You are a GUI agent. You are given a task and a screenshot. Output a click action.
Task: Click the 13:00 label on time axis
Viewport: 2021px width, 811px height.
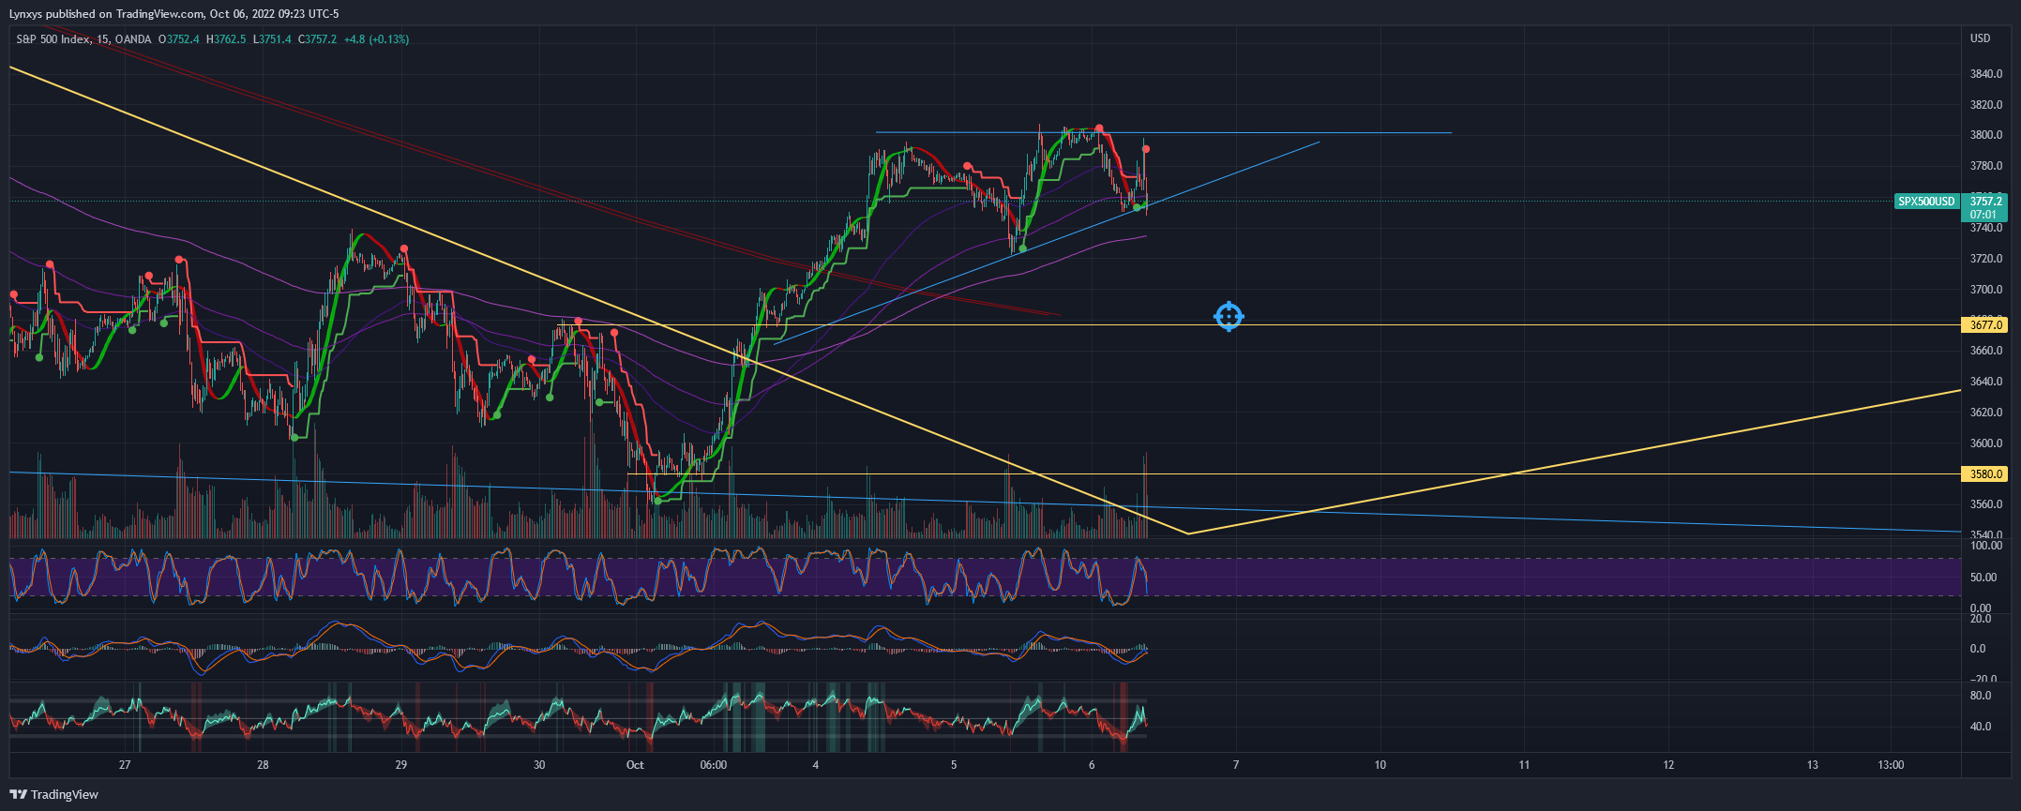(x=1891, y=765)
